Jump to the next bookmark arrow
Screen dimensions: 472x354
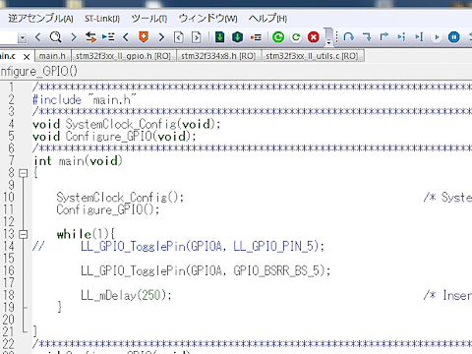tap(161, 37)
